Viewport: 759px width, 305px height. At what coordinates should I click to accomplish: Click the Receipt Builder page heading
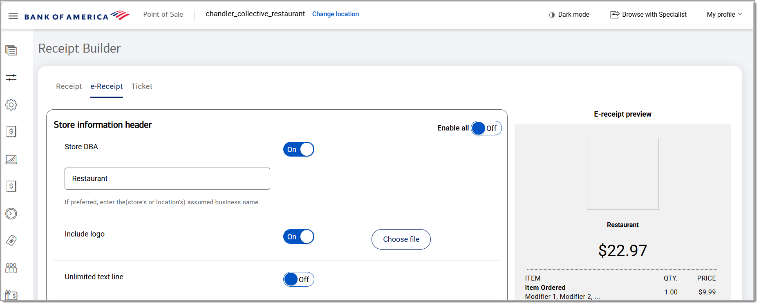pyautogui.click(x=79, y=49)
